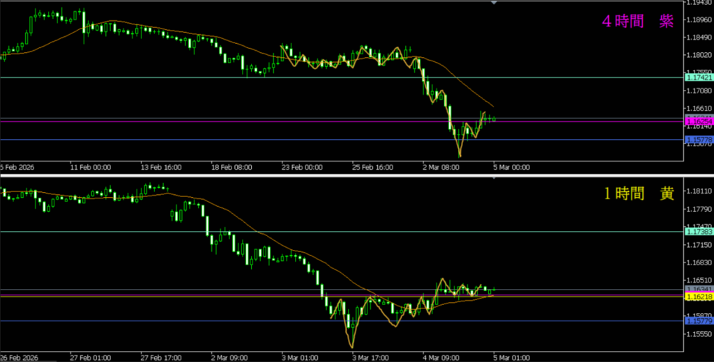Viewport: 714px width, 362px height.
Task: Select the yellow 1時間 黄 text label
Action: [x=638, y=195]
